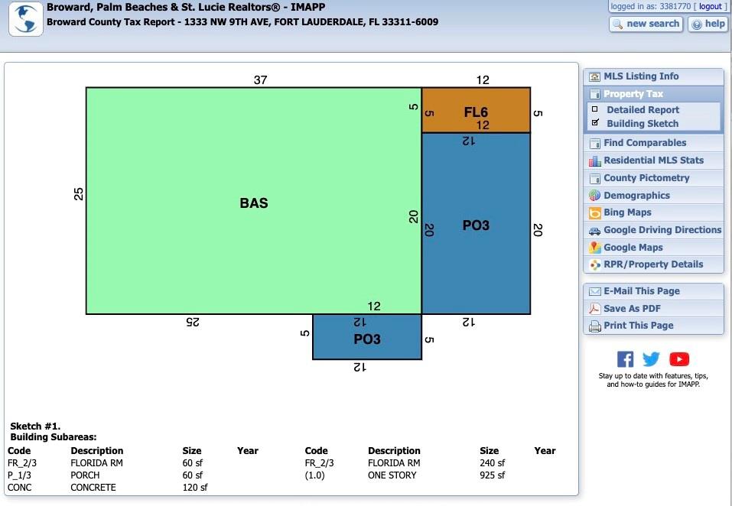Open Google Maps from sidebar
Screen dimensions: 732x506
pos(633,248)
